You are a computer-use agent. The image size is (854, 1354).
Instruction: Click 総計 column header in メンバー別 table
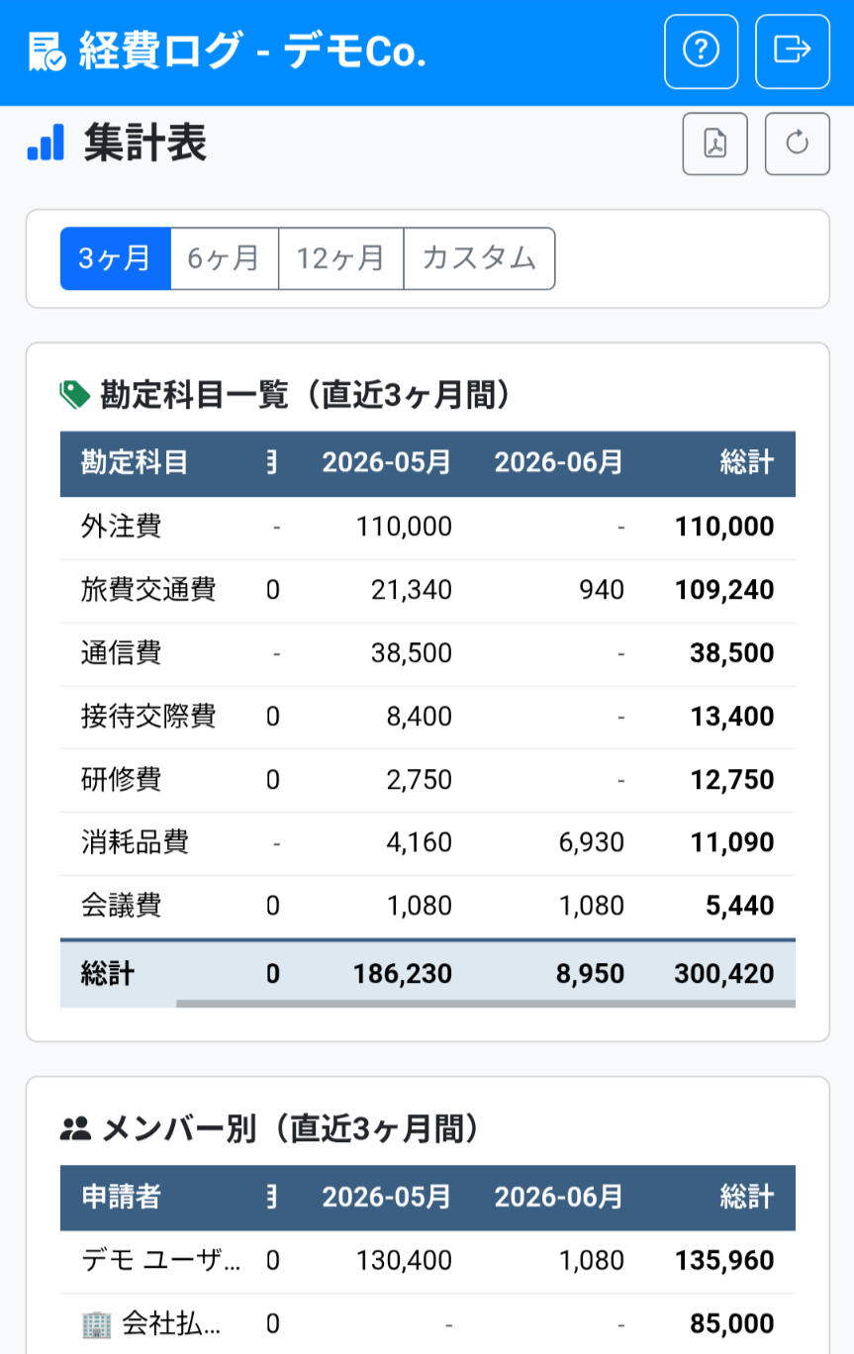747,1197
